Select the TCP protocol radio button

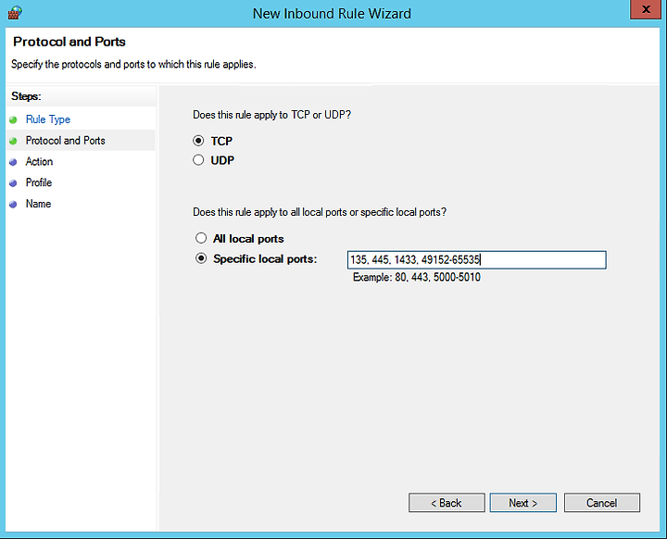point(198,141)
